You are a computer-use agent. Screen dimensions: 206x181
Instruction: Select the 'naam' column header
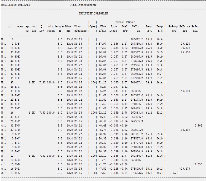tap(20, 26)
